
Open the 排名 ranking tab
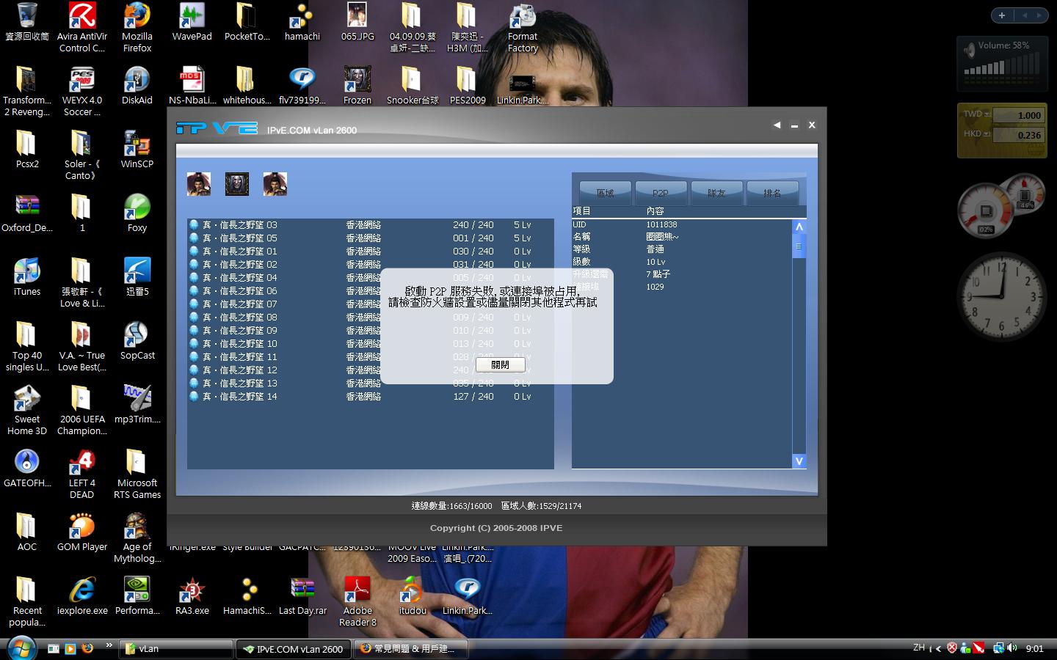click(772, 193)
